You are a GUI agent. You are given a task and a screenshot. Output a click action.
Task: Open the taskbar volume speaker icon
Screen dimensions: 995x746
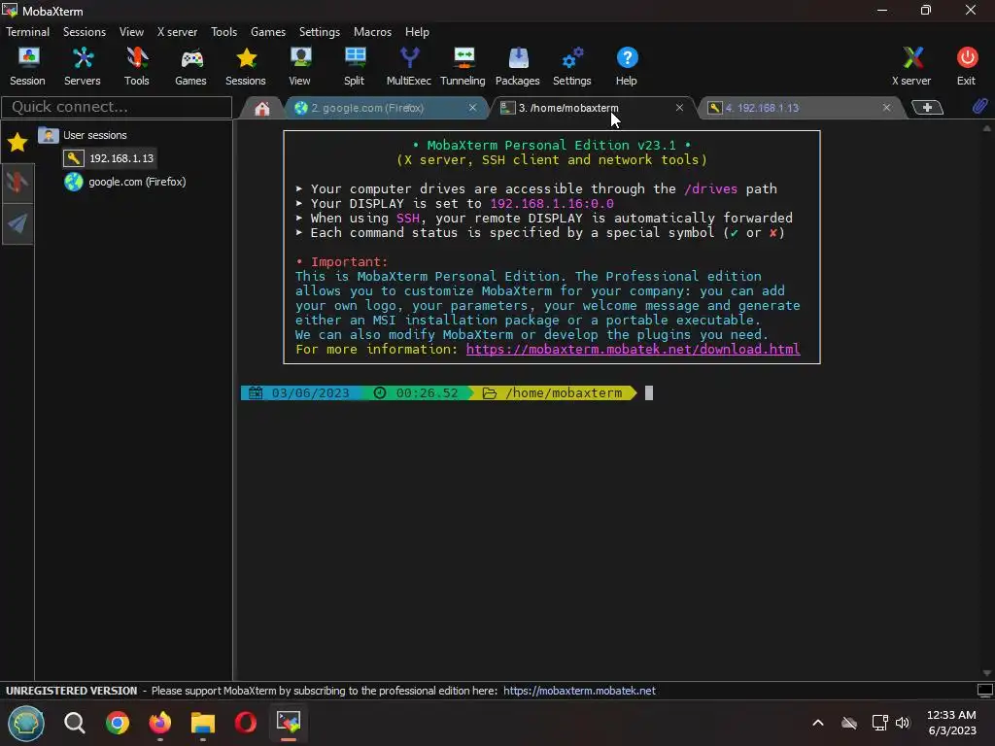pos(903,723)
